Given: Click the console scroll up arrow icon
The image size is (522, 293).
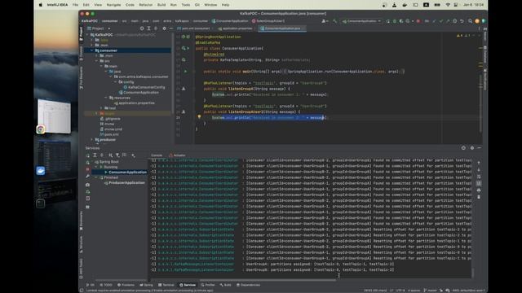Looking at the screenshot, I should coord(479,163).
